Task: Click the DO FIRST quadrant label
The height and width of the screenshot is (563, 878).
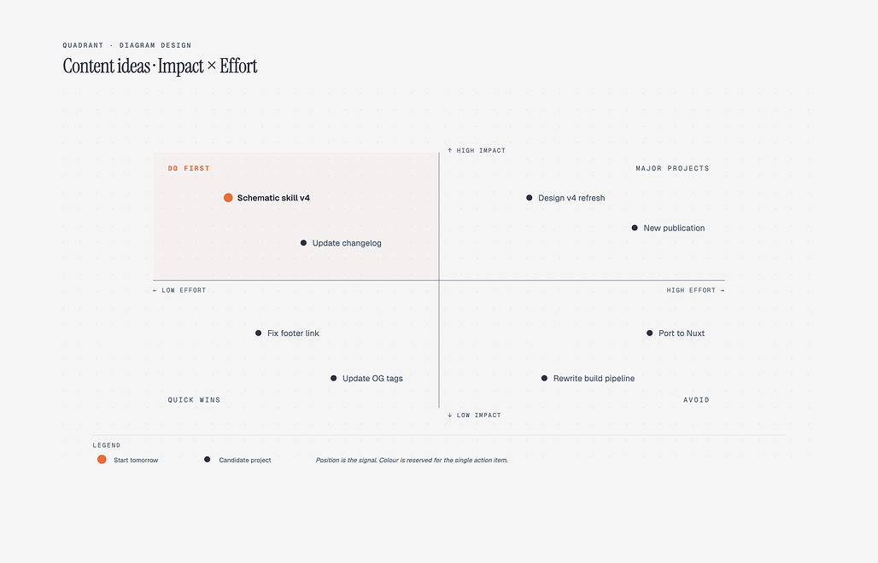Action: coord(189,168)
